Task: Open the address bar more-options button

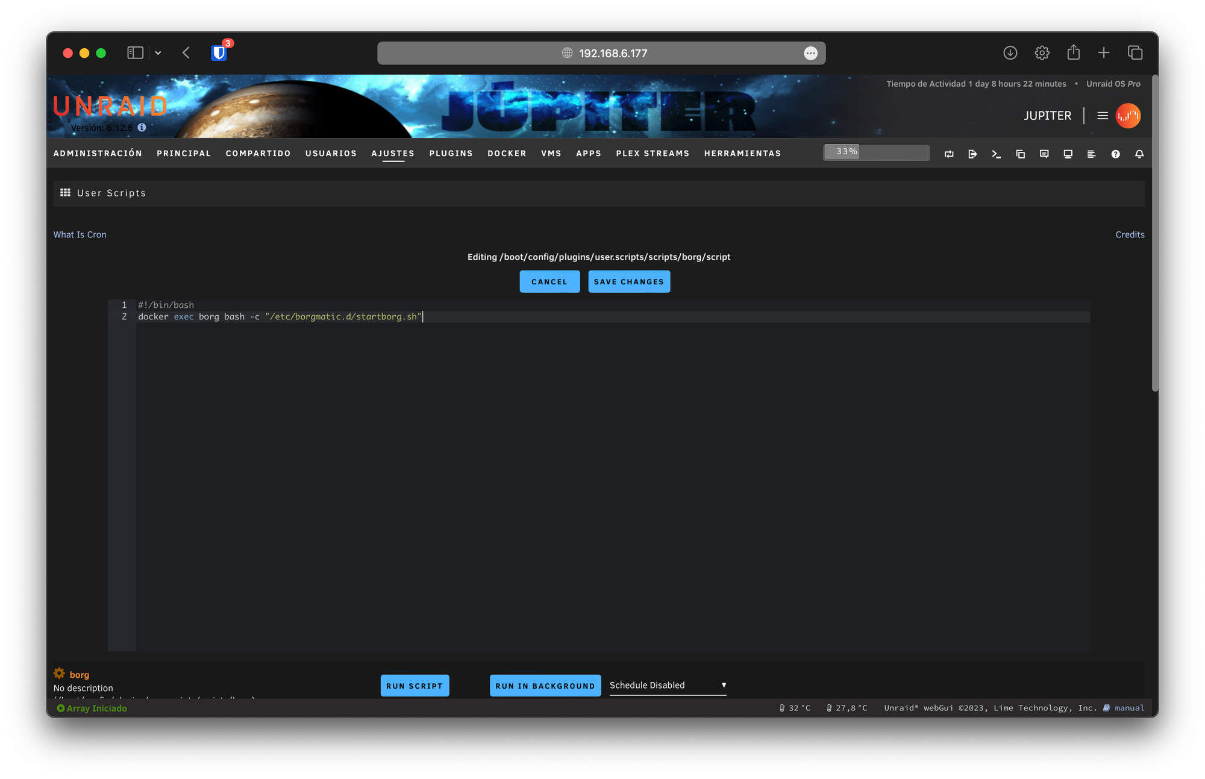Action: coord(810,53)
